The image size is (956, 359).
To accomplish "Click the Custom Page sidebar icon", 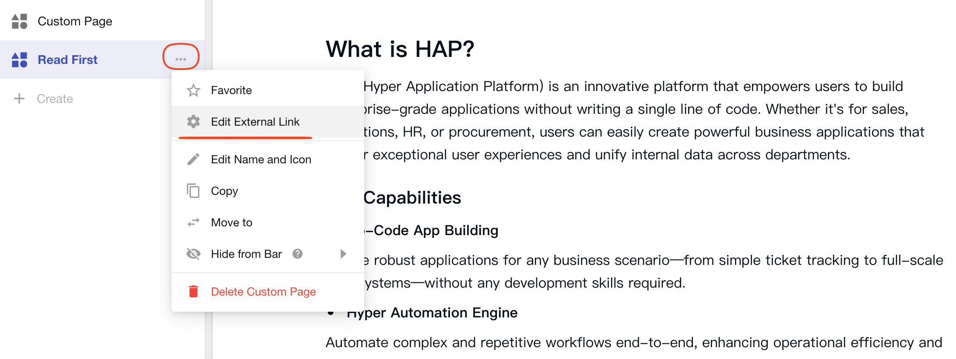I will pos(19,21).
